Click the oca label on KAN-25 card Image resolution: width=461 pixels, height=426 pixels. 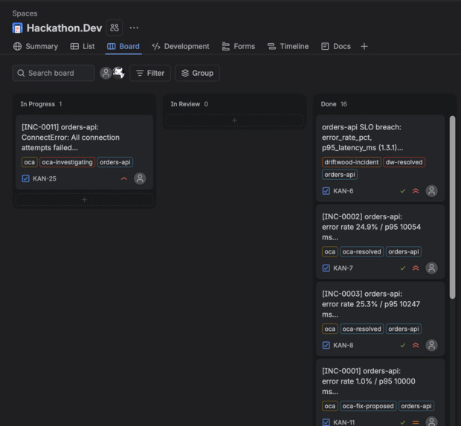tap(30, 162)
